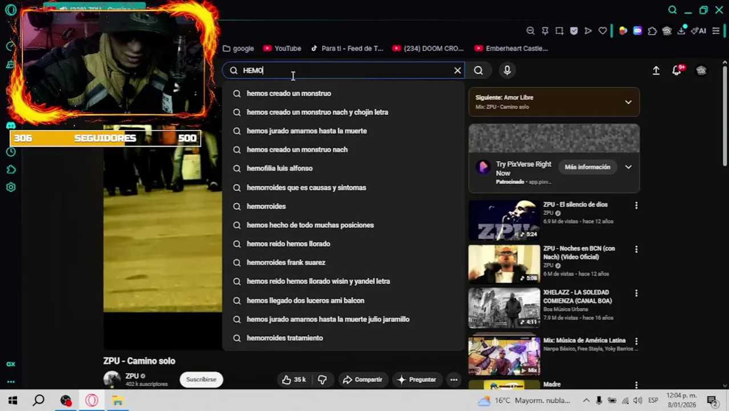The height and width of the screenshot is (411, 729).
Task: Select 'hemorroides frank suarez' suggestion
Action: pyautogui.click(x=343, y=263)
